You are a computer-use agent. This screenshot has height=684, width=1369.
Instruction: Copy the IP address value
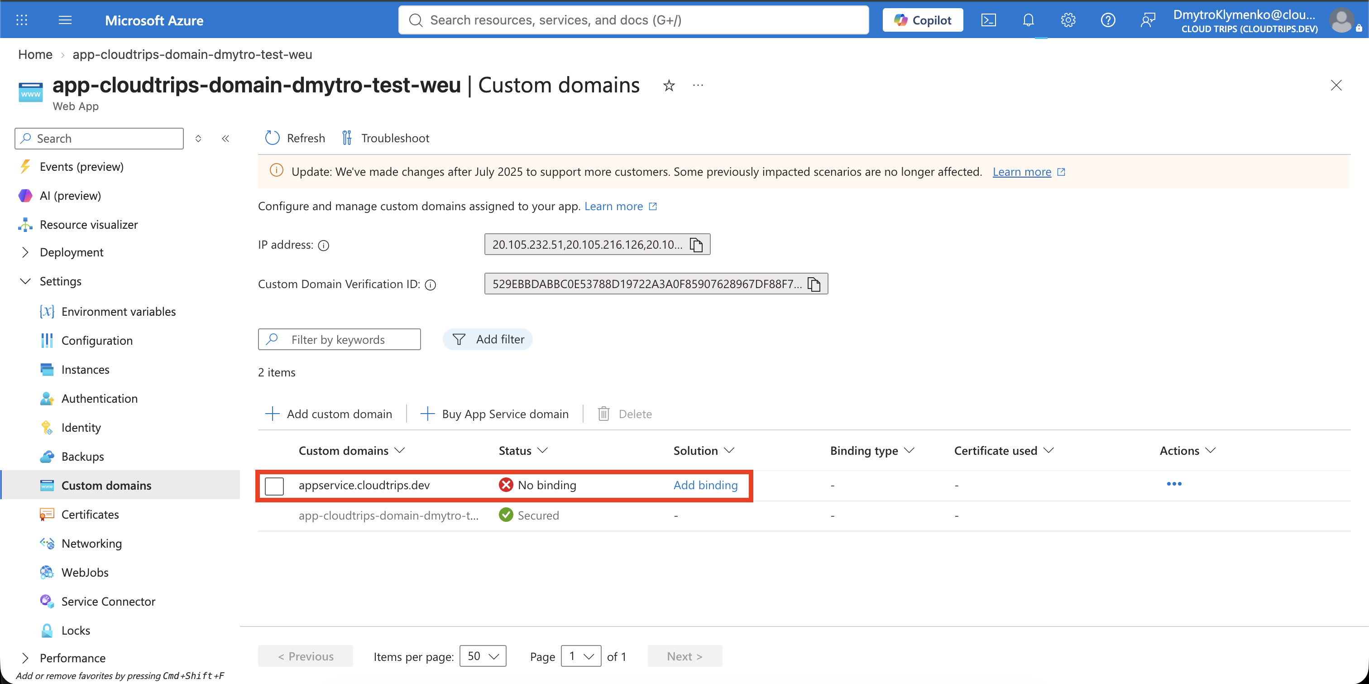pos(696,245)
